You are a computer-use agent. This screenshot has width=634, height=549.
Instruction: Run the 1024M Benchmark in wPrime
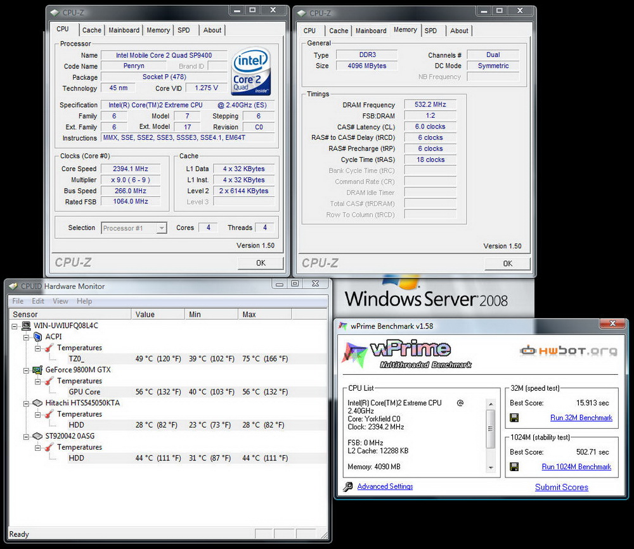coord(576,467)
